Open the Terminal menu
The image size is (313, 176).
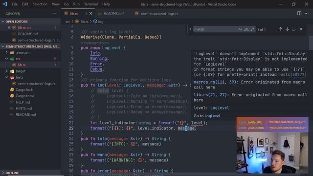tap(91, 4)
